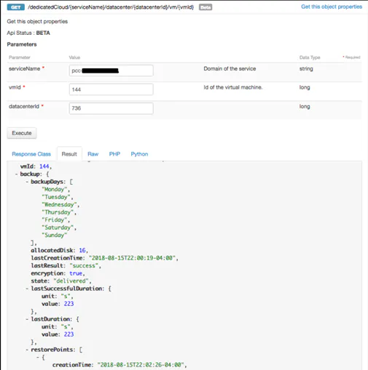The height and width of the screenshot is (370, 368).
Task: Click Get this object properties link
Action: 332,7
